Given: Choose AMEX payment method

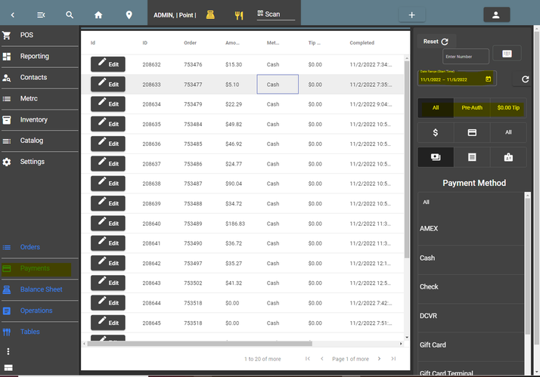Looking at the screenshot, I should pos(470,229).
